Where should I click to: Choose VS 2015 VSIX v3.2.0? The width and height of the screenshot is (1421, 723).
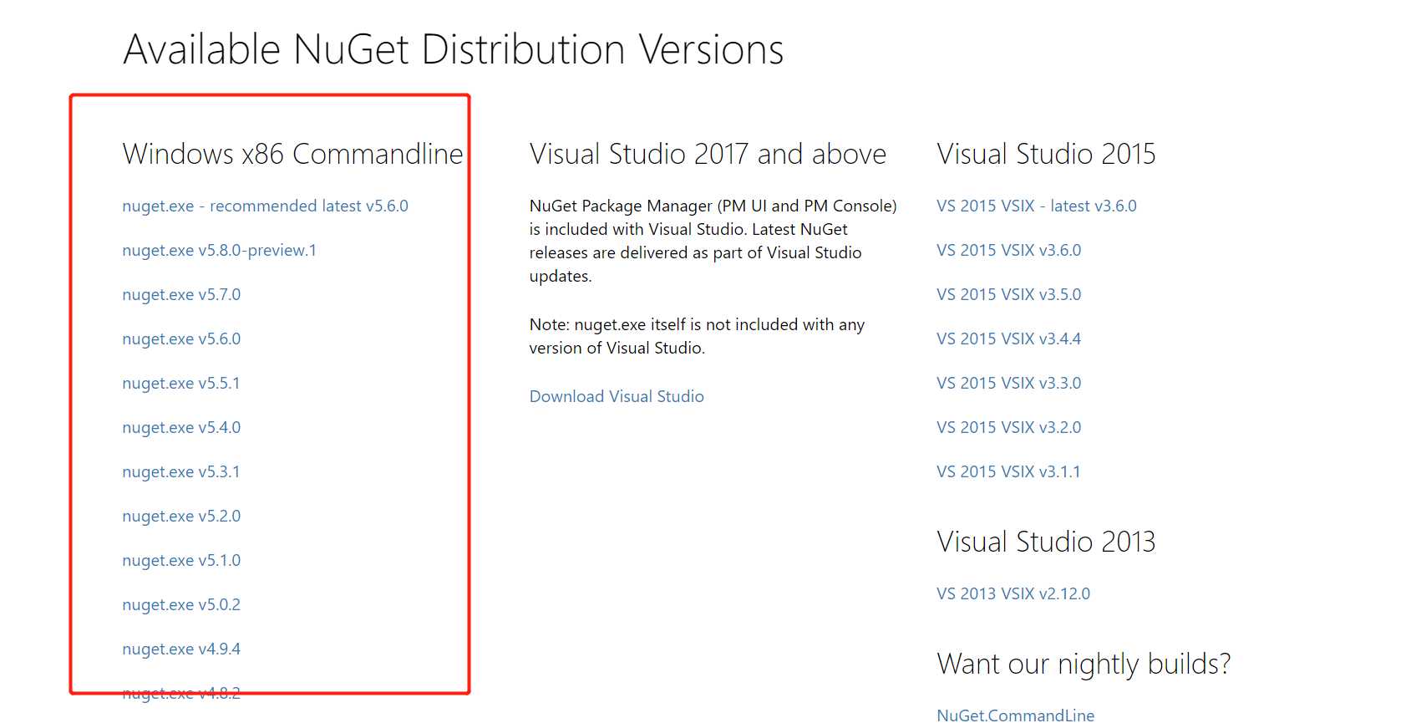click(x=1008, y=427)
